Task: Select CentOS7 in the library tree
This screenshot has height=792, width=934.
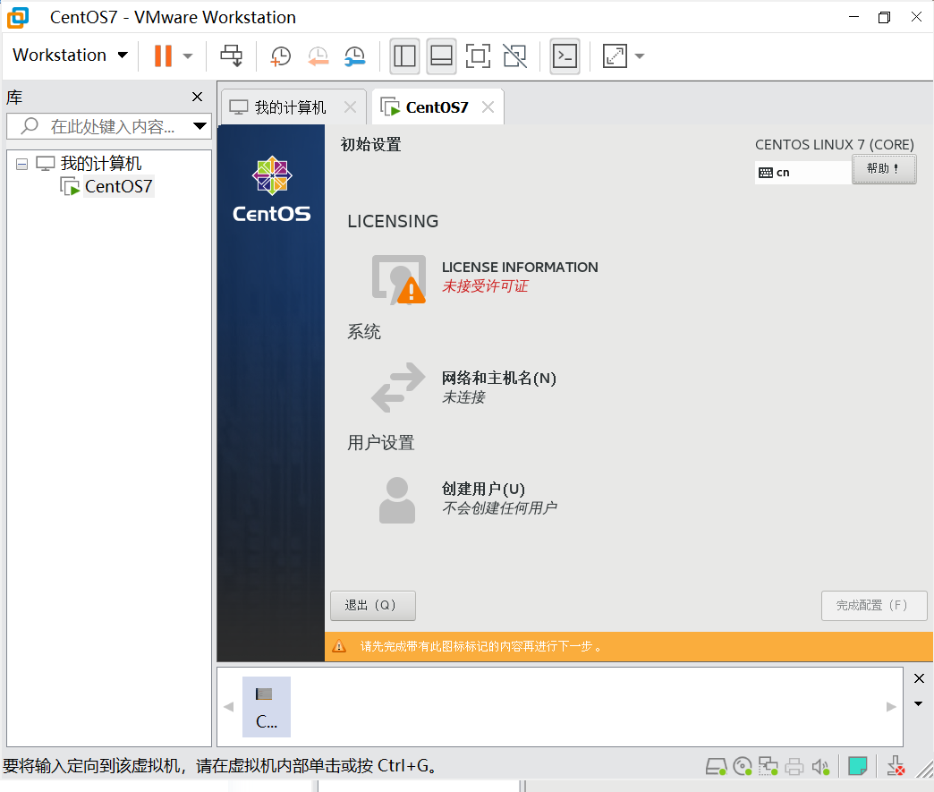Action: tap(118, 186)
